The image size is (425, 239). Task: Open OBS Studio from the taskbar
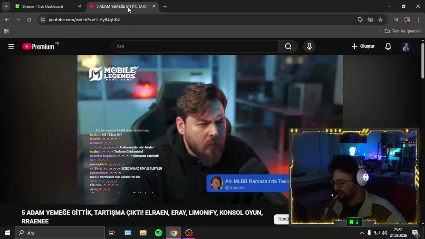tap(189, 233)
